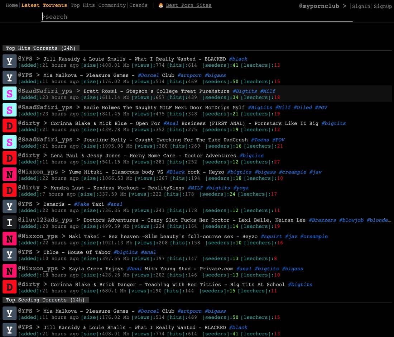The height and width of the screenshot is (337, 394).
Task: Click the #Teens tag on the Joseline Kelly row
Action: (260, 140)
